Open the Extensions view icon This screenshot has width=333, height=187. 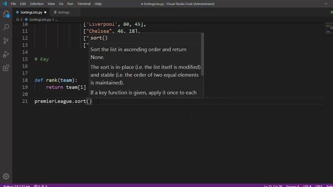(x=6, y=68)
